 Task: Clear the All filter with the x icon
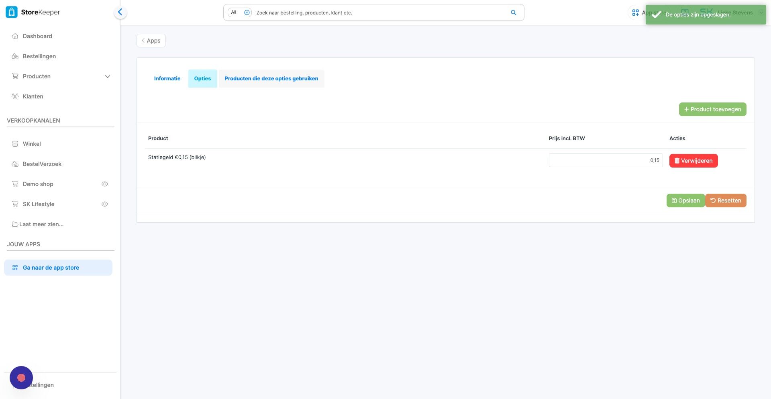(x=247, y=12)
